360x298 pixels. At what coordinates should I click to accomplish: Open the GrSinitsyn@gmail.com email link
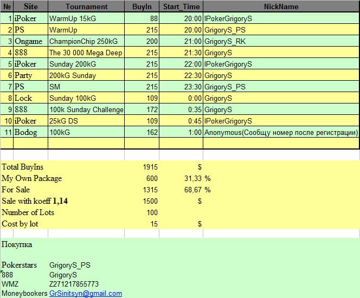(86, 294)
